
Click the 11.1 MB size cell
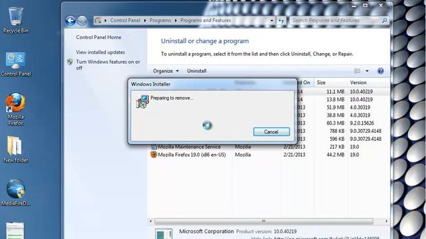coord(335,92)
